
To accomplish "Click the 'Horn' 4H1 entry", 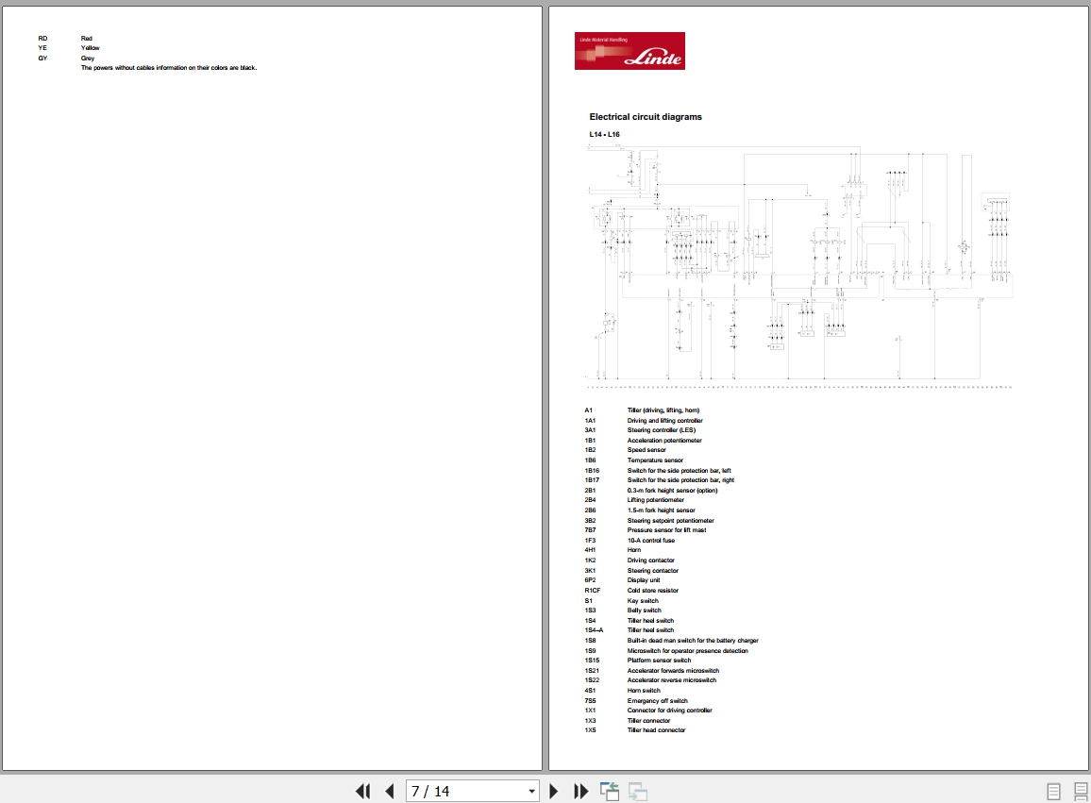I will (x=634, y=550).
